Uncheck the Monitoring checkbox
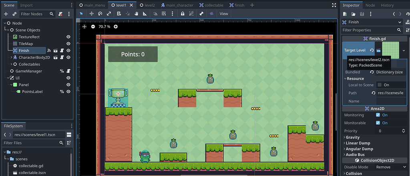Image resolution: width=410 pixels, height=176 pixels. coord(378,115)
